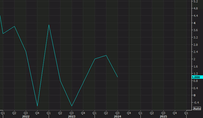Select the 2.8 axis value
The image size is (203, 118).
(196, 45)
